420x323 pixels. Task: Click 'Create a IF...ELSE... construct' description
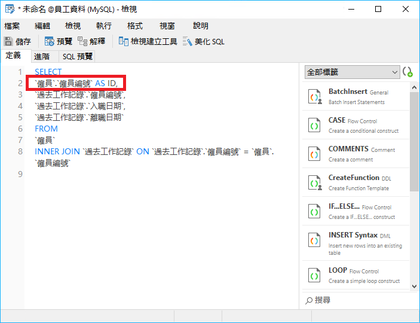(361, 217)
